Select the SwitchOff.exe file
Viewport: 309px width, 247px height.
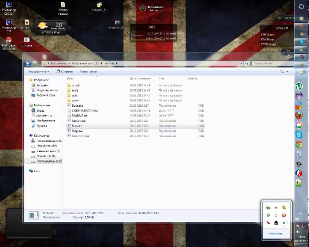(x=135, y=136)
